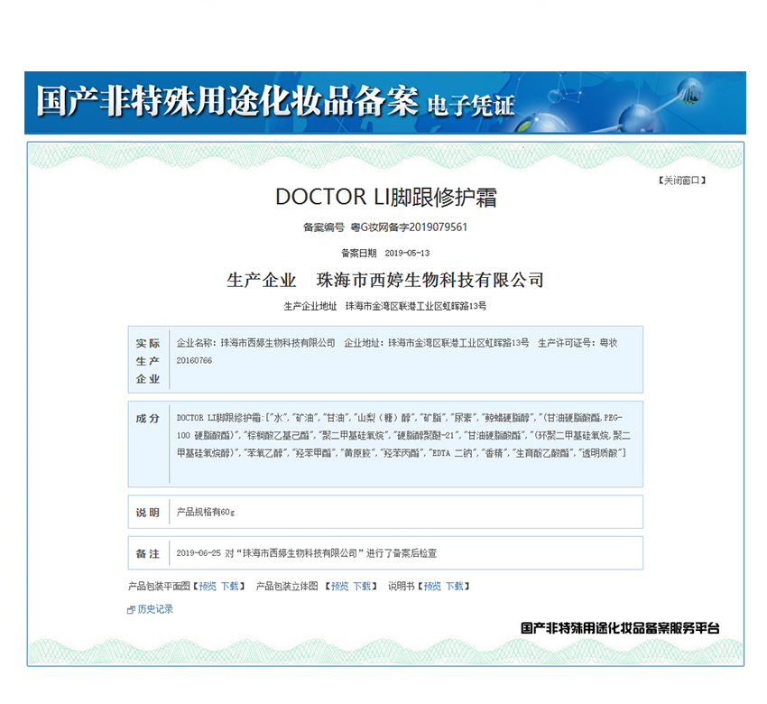Click the 成分 ingredients label

pos(148,418)
